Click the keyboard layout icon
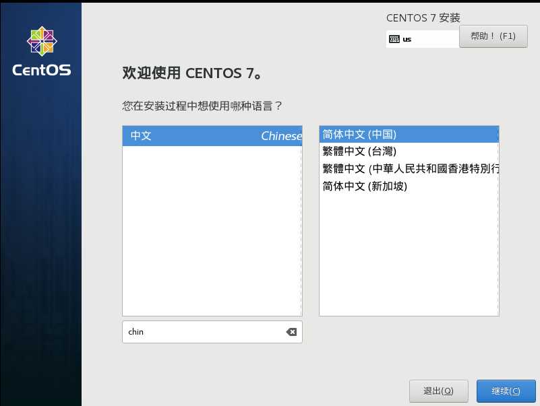The image size is (540, 406). pyautogui.click(x=394, y=39)
